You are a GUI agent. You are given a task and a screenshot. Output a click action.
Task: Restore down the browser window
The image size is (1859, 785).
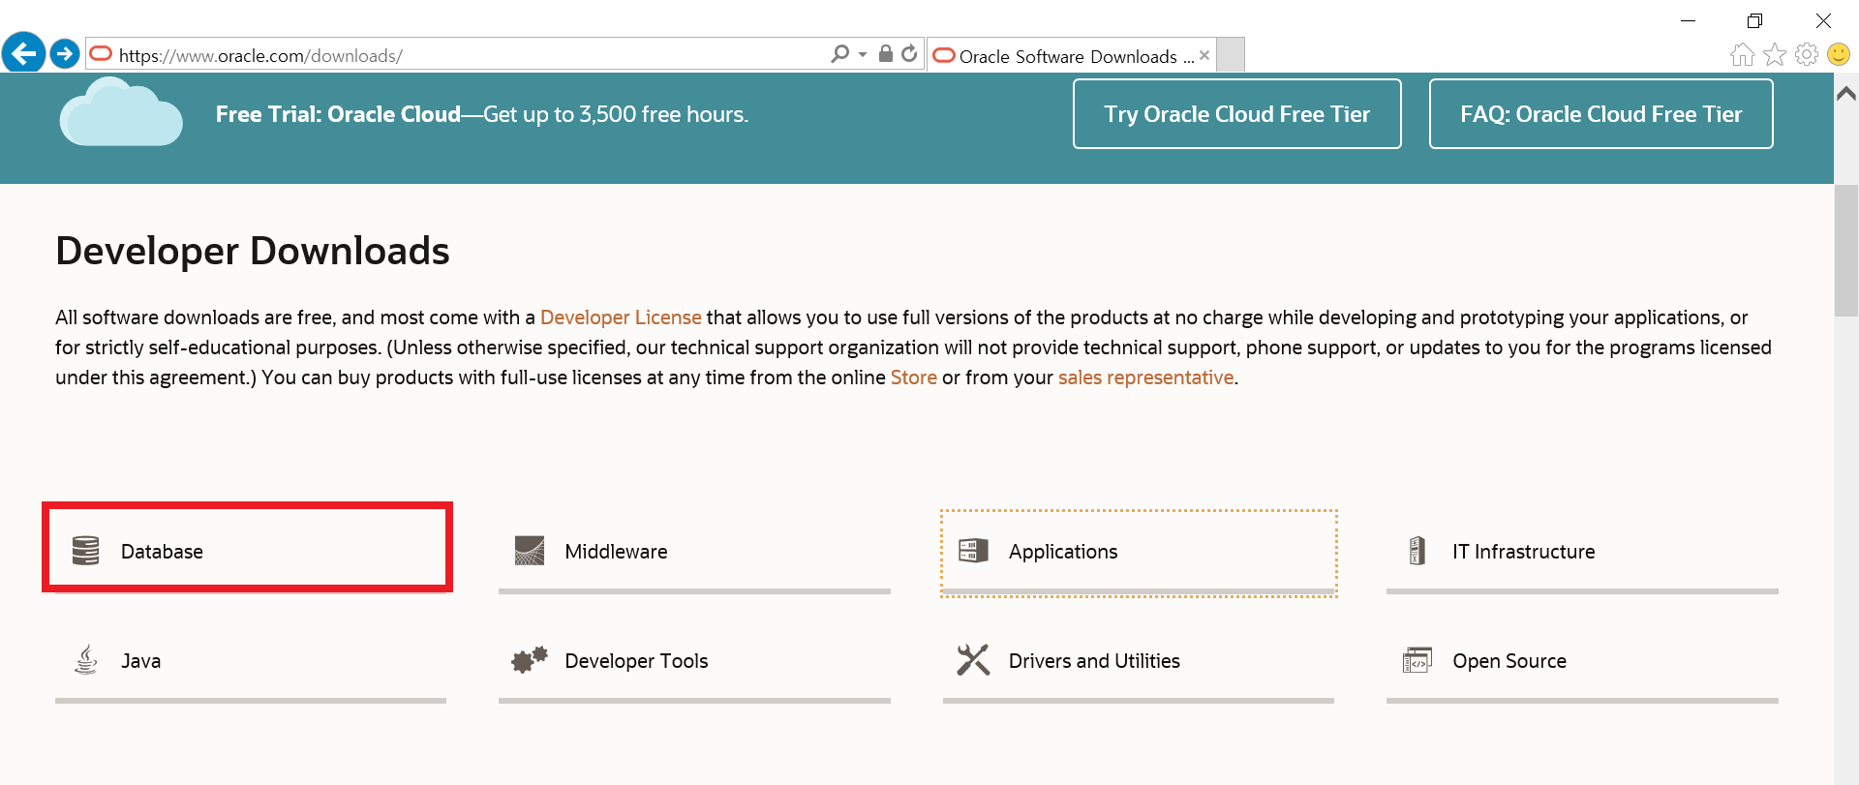click(1754, 20)
